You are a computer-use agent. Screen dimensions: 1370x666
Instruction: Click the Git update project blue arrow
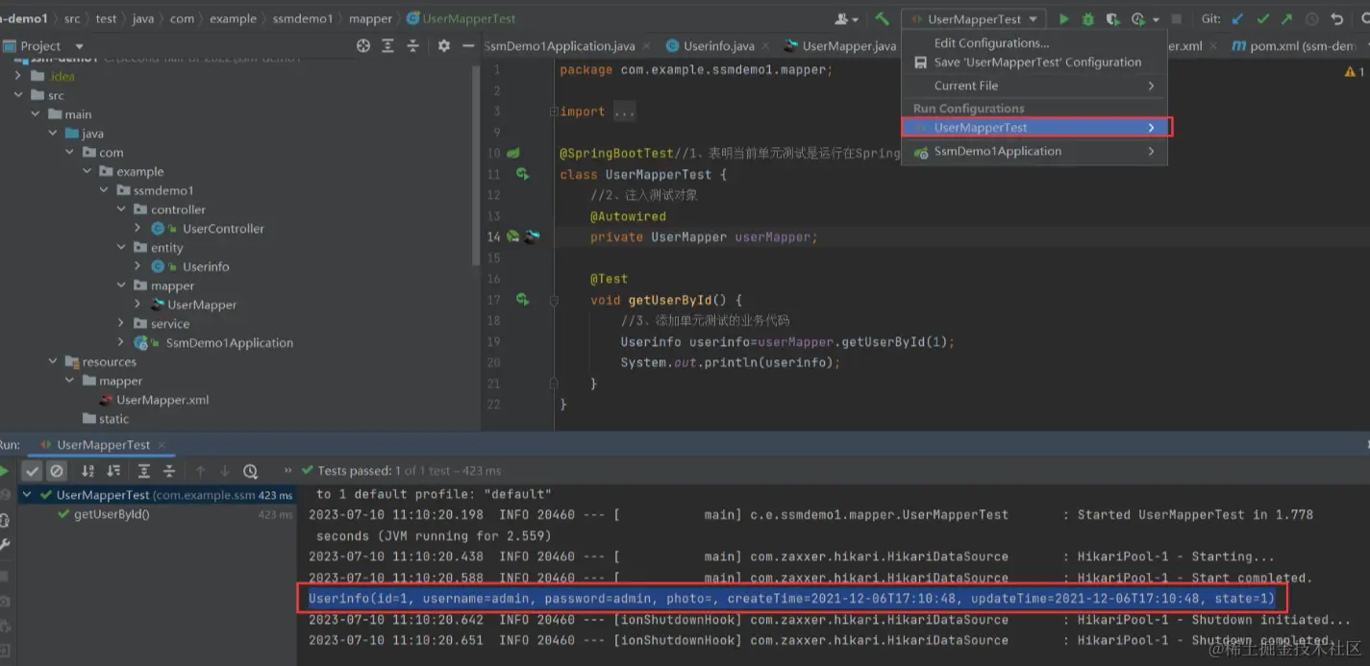pyautogui.click(x=1237, y=19)
